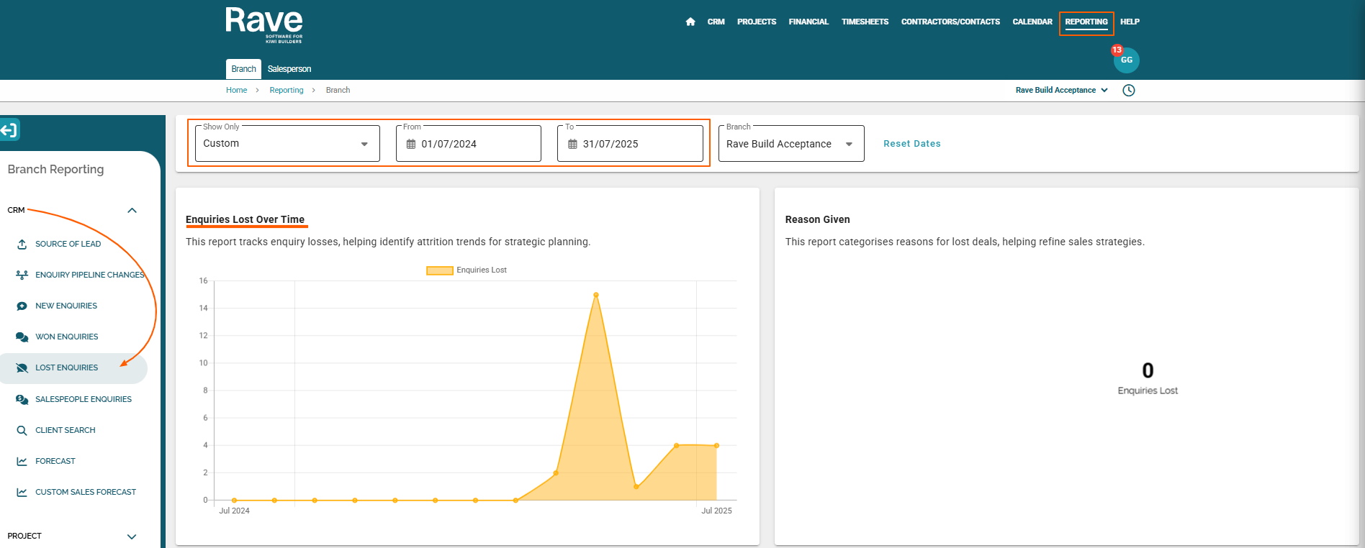Click the 0 Enquiries Lost summary
Screen dimensions: 1365x548
(1148, 379)
